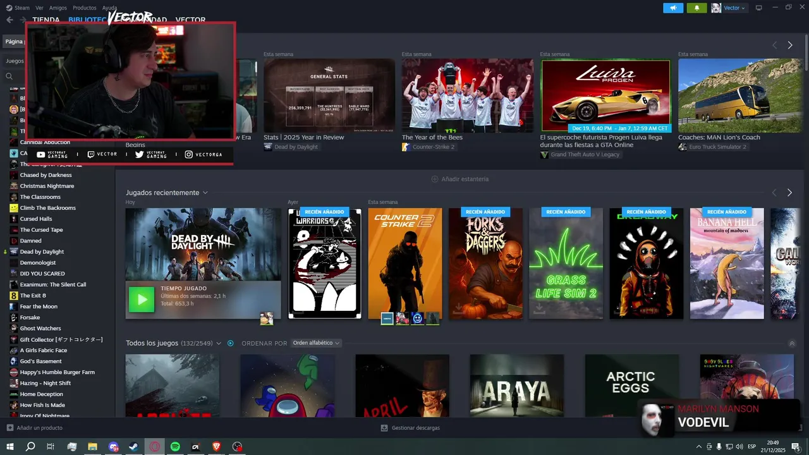The height and width of the screenshot is (455, 809).
Task: Select Exanimum: The Silent Call
Action: pos(53,285)
